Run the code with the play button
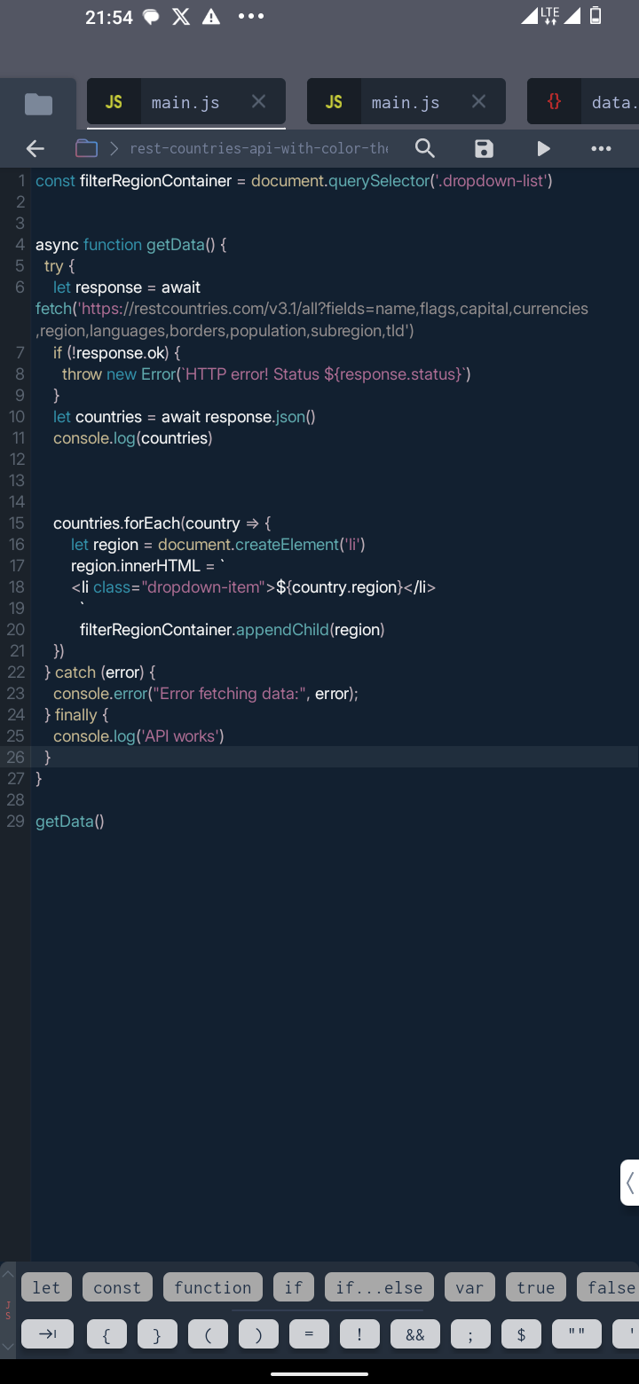 point(543,148)
